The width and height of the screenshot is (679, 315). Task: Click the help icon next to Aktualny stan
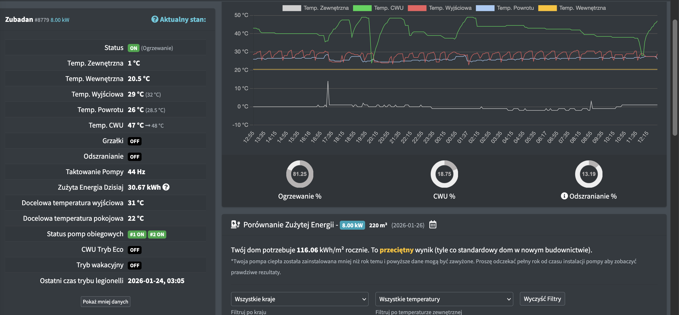pyautogui.click(x=155, y=19)
